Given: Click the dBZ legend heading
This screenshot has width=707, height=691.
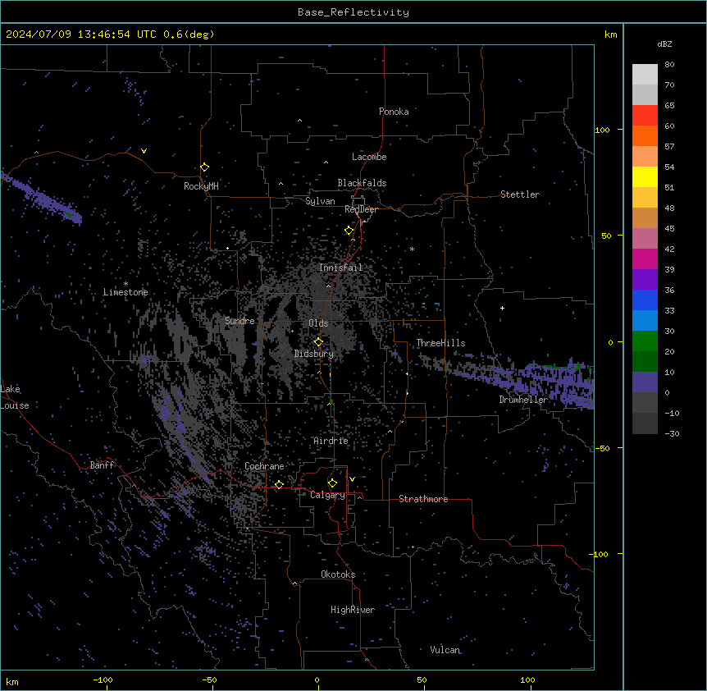Looking at the screenshot, I should (x=664, y=43).
